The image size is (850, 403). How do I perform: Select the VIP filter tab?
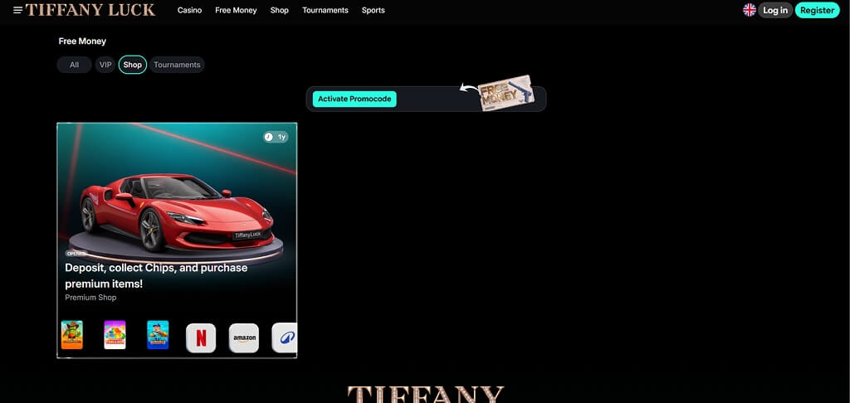pyautogui.click(x=105, y=65)
